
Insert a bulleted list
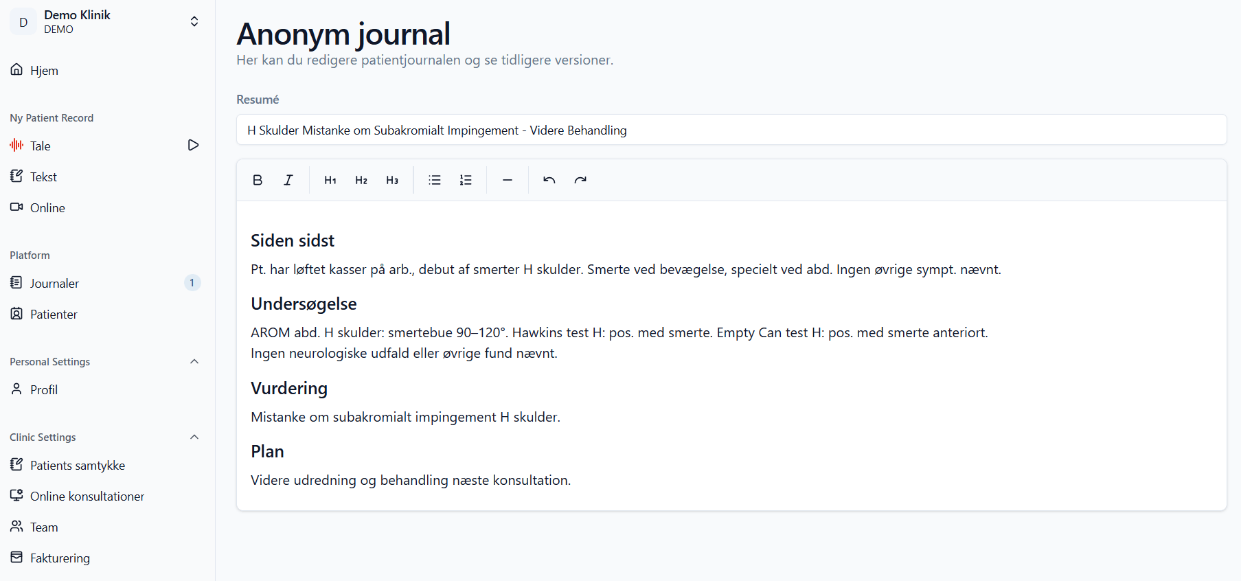pos(435,180)
